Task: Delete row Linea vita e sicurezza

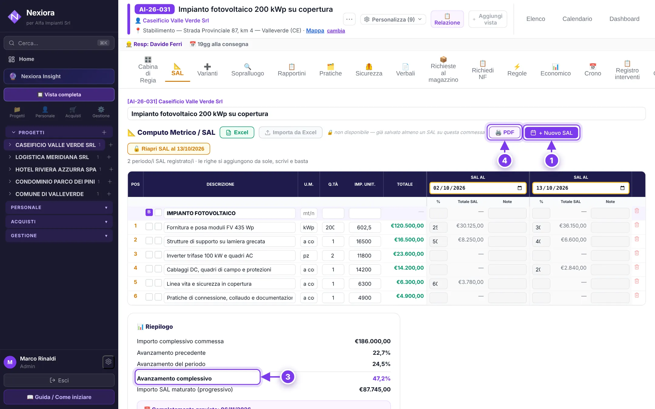Action: (637, 281)
